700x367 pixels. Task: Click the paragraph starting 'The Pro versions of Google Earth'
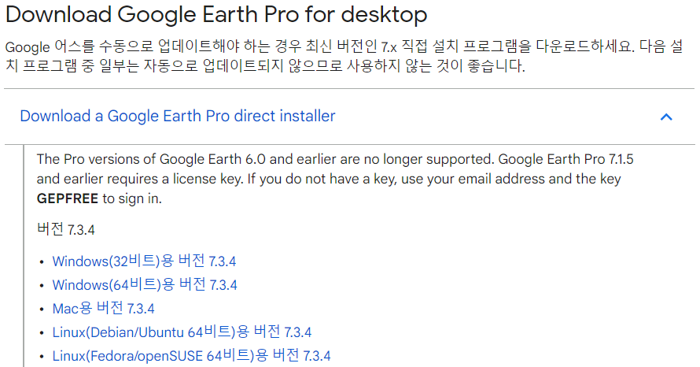click(335, 179)
